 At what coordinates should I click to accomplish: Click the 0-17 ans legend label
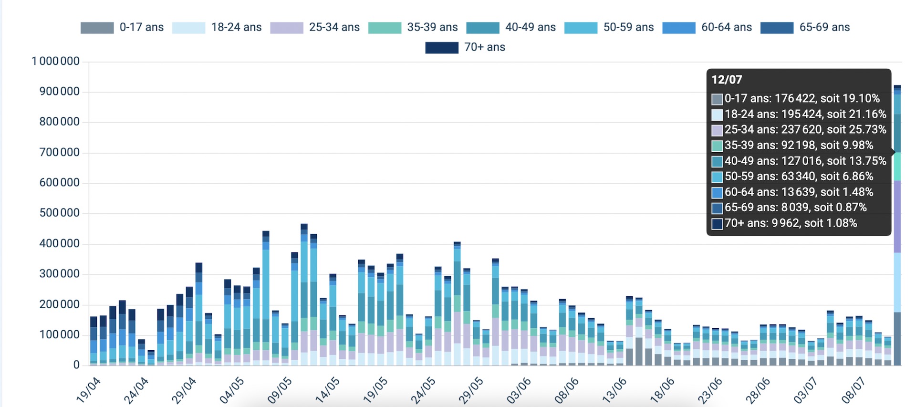coord(142,27)
